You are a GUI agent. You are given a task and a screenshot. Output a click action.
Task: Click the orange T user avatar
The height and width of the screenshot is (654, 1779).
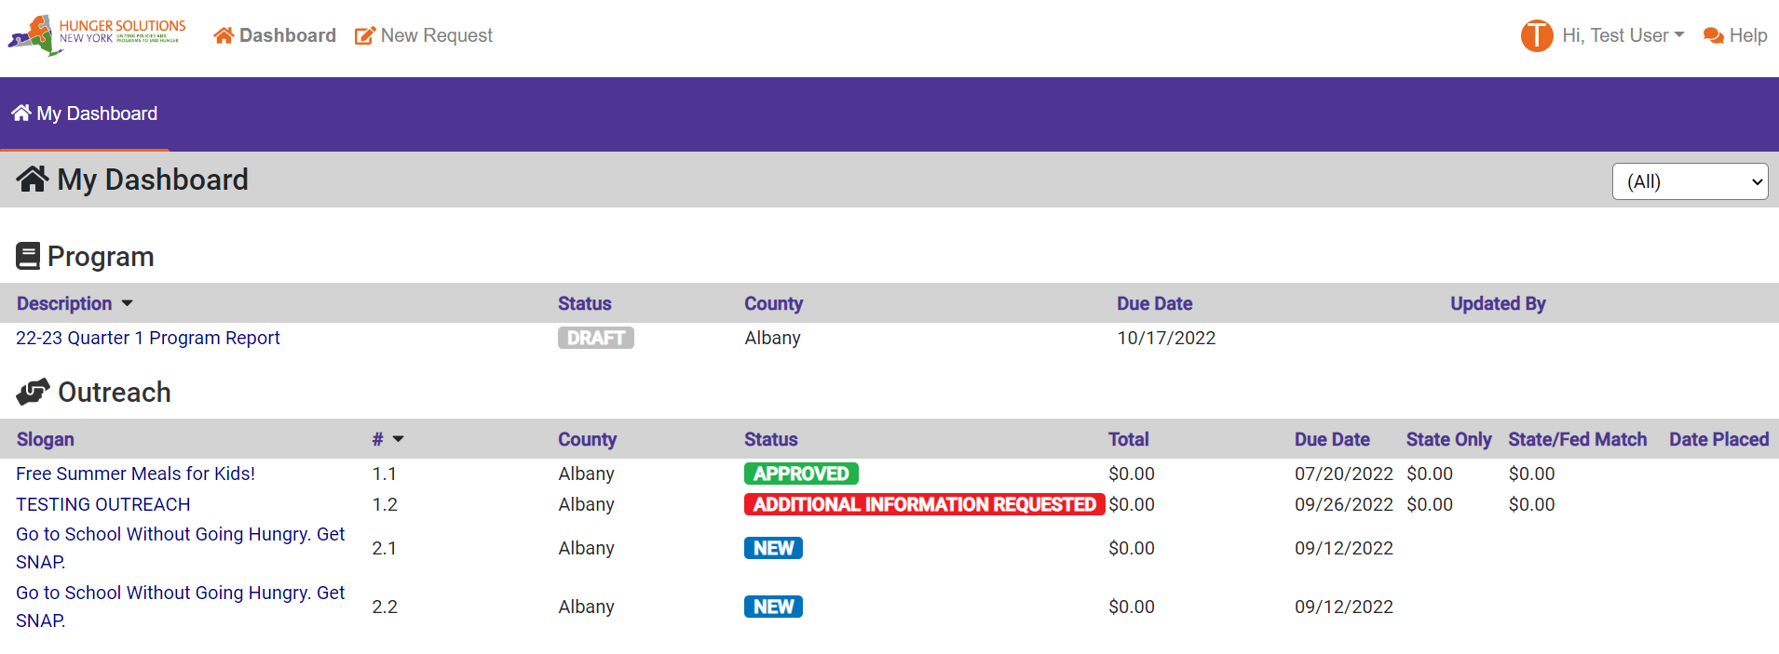(x=1537, y=35)
